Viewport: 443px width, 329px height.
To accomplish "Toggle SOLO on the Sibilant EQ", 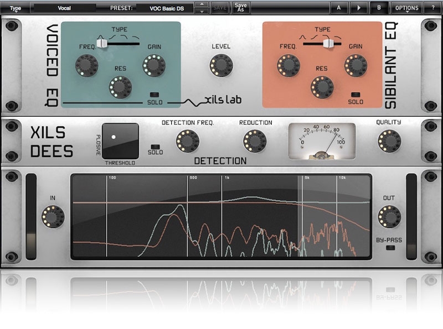I will pyautogui.click(x=356, y=95).
